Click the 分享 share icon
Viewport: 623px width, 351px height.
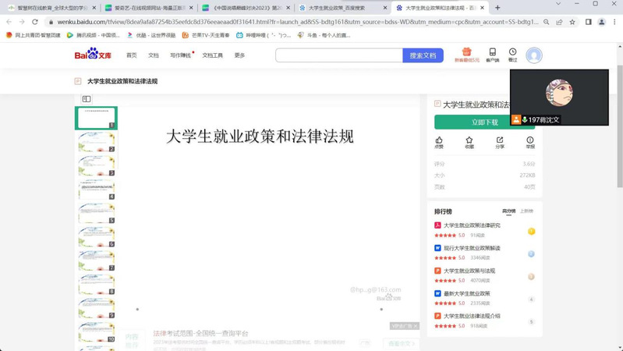click(500, 141)
